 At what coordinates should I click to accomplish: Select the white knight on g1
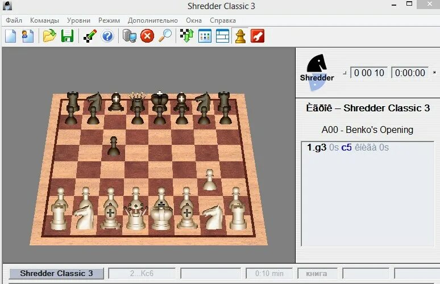click(x=213, y=217)
